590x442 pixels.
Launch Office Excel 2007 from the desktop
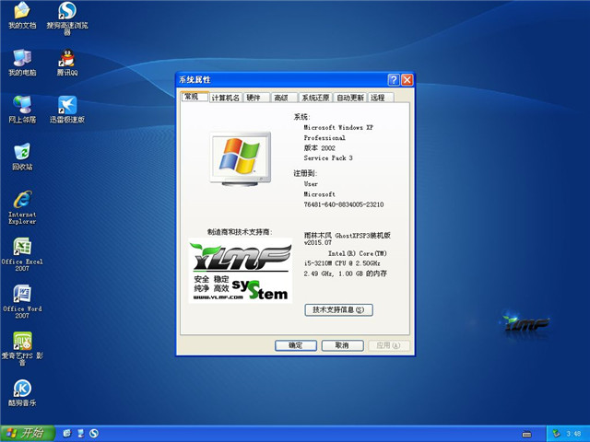point(22,254)
